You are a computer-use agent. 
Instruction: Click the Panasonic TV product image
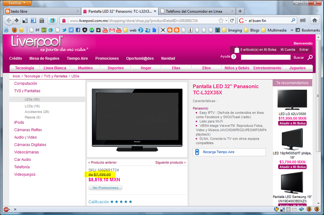click(x=137, y=120)
